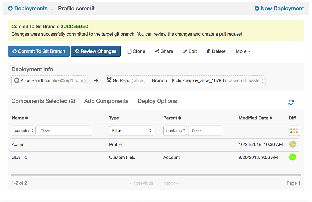Switch to the Add Components tab
Screen dimensions: 312x202
(106, 101)
